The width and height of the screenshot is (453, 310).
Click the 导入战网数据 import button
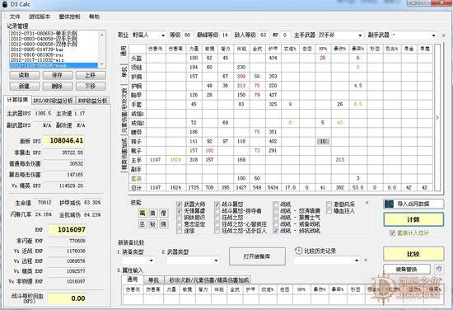point(413,204)
